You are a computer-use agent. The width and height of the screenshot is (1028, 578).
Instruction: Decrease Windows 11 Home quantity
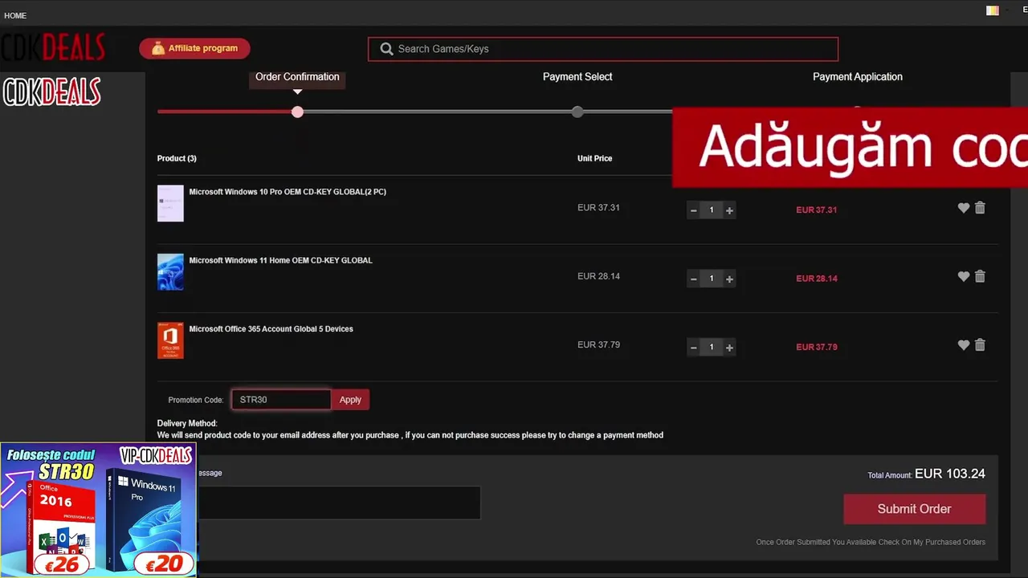(x=694, y=279)
